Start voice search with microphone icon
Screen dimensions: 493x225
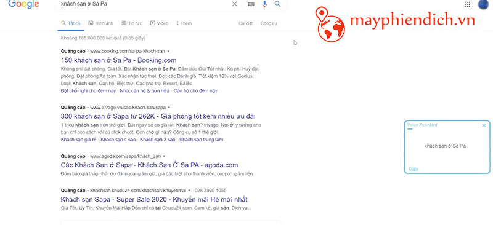tap(264, 4)
